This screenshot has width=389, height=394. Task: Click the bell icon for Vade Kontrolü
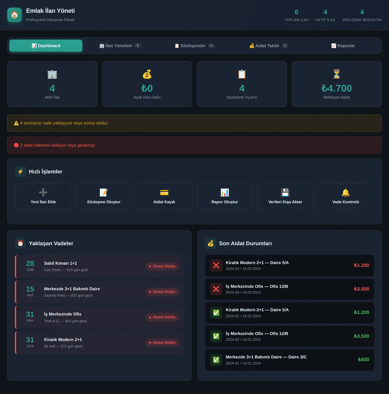tap(346, 192)
